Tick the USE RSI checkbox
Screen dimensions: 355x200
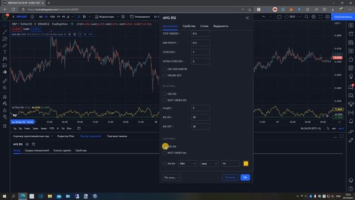click(165, 94)
